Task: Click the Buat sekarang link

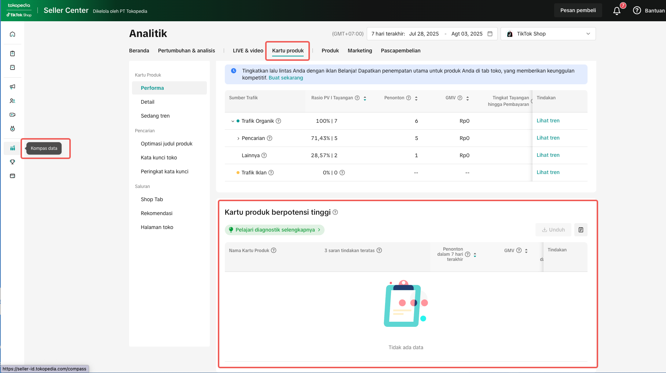Action: pyautogui.click(x=286, y=78)
